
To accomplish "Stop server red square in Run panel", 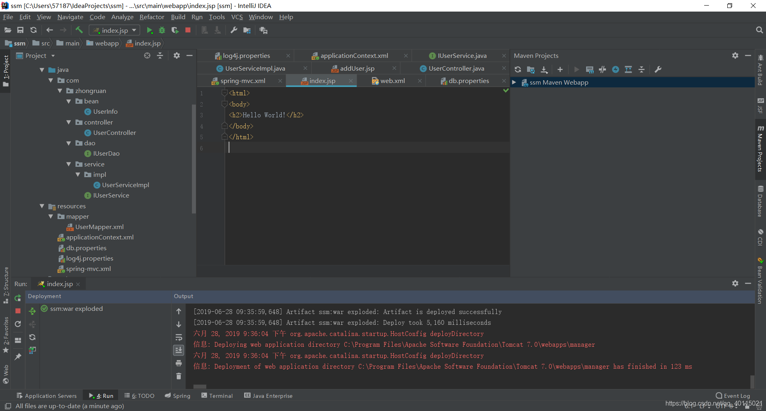I will [x=18, y=311].
